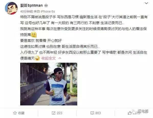
Task: Click the star 收藏 favorite icon
Action: pyautogui.click(x=15, y=113)
